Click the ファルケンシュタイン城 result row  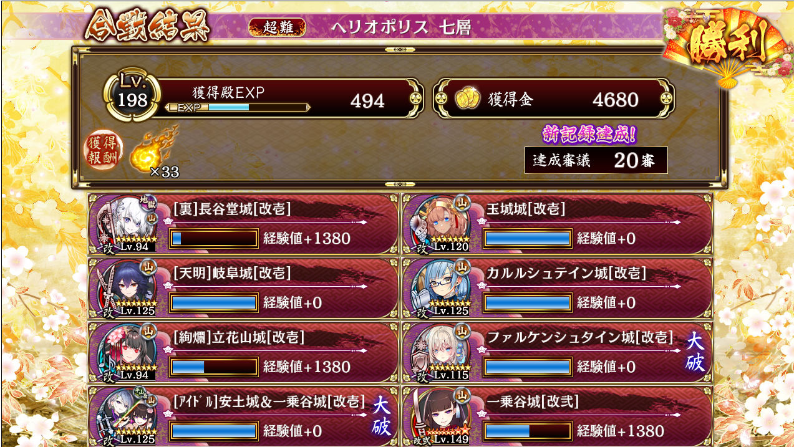pyautogui.click(x=557, y=352)
